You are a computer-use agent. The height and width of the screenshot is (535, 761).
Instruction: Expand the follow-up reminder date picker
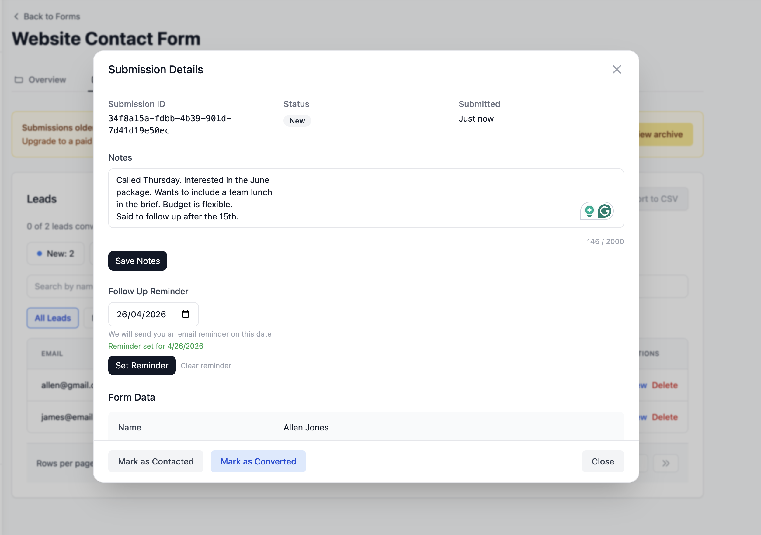pos(153,314)
